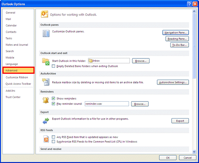
Task: Select the Mail category in sidebar
Action: point(8,19)
